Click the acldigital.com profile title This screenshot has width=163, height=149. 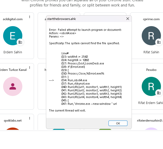[13, 19]
